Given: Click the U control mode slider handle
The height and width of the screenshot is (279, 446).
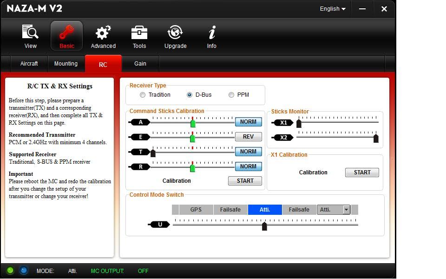Looking at the screenshot, I should (x=264, y=226).
